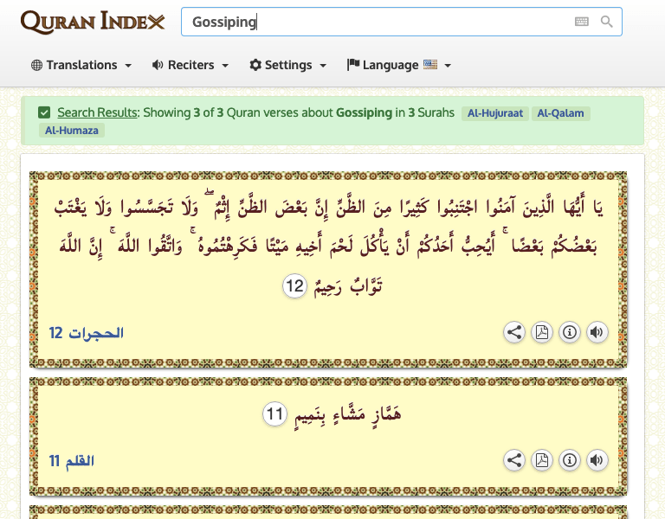Viewport: 665px width, 519px height.
Task: Export Al-Hujuraat verse 12 as PDF
Action: [x=542, y=332]
